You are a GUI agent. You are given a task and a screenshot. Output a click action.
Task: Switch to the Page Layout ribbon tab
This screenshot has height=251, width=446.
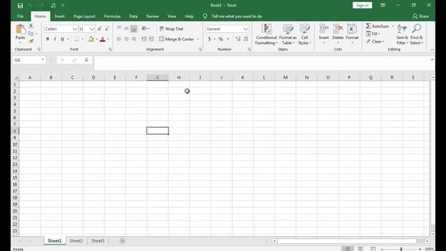(84, 16)
